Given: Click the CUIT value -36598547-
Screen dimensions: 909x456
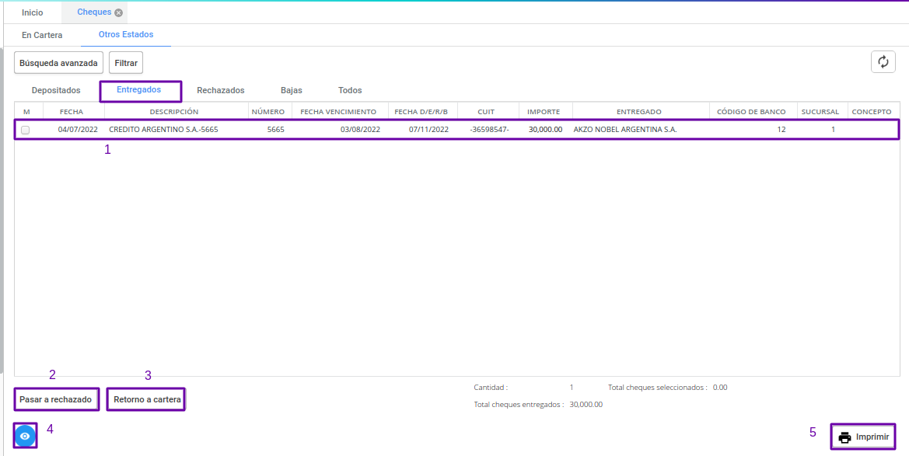Looking at the screenshot, I should [489, 130].
